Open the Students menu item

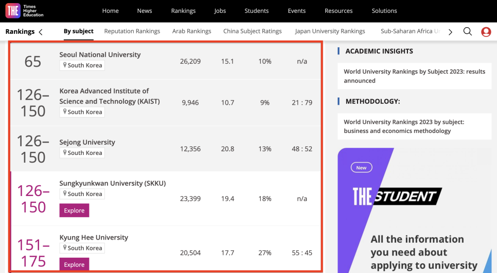click(x=256, y=11)
